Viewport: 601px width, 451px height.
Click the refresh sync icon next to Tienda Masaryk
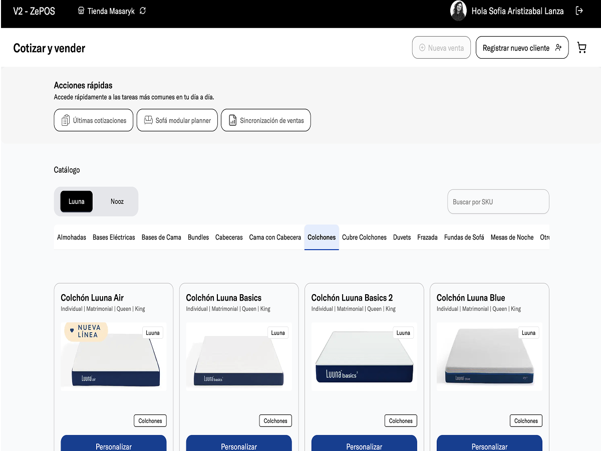click(143, 11)
